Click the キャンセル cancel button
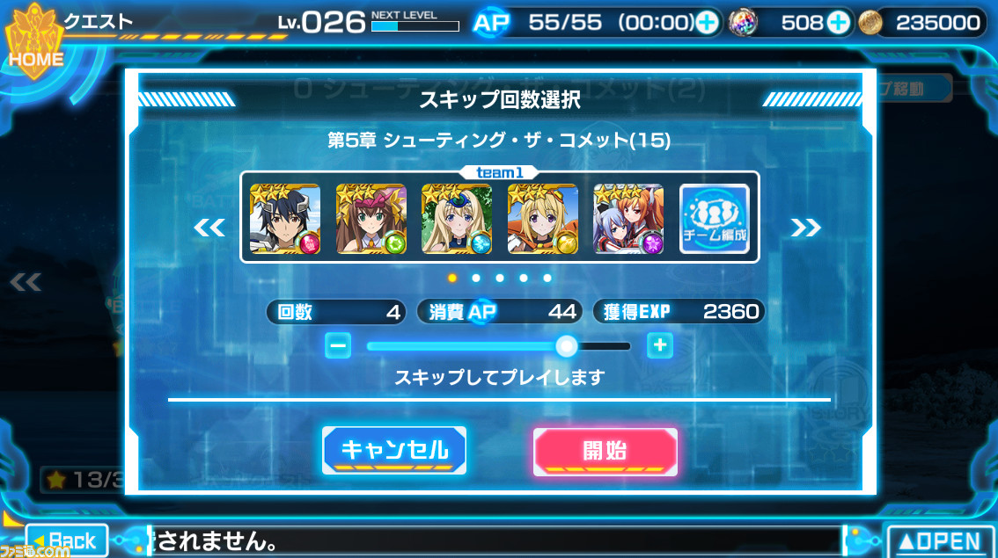The image size is (998, 558). (x=394, y=451)
